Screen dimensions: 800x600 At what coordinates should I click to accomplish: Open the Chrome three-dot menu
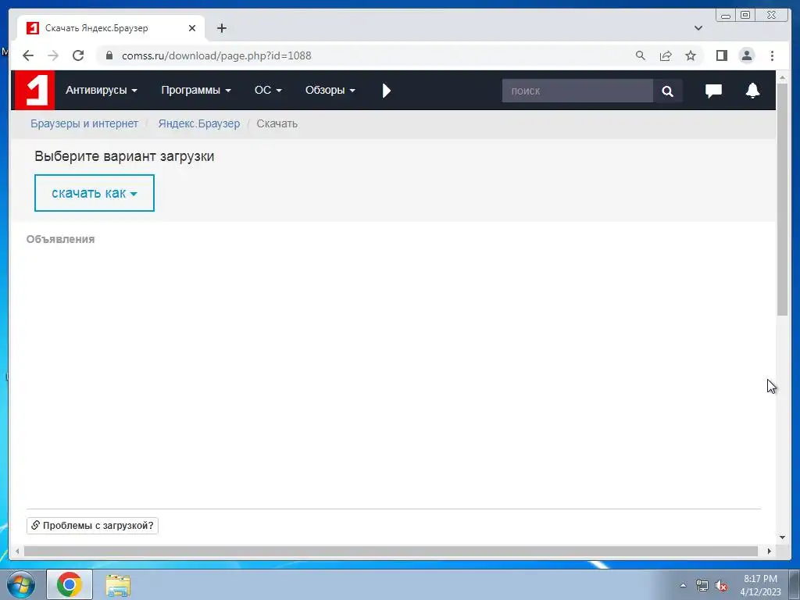[772, 55]
